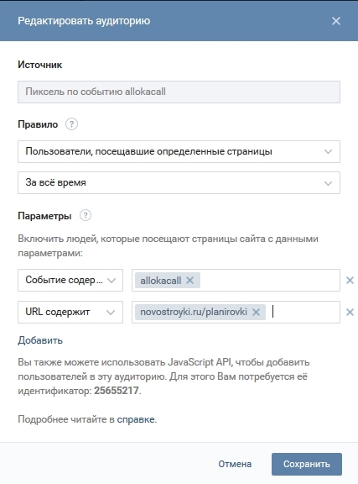
Task: Focus the URL values input field
Action: click(x=304, y=312)
